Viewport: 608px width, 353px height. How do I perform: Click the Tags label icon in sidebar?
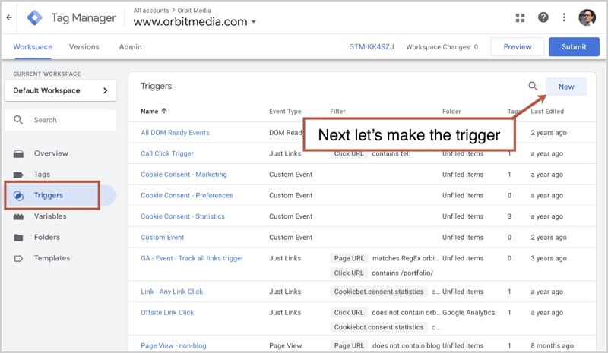18,175
